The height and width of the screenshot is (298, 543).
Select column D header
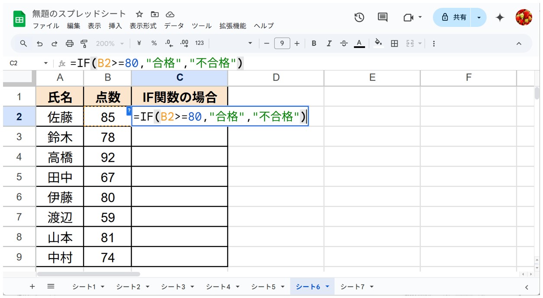point(276,77)
